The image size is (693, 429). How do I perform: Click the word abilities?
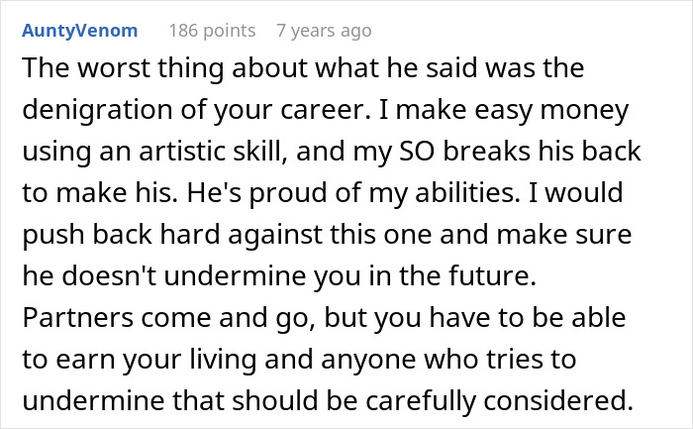(x=468, y=193)
